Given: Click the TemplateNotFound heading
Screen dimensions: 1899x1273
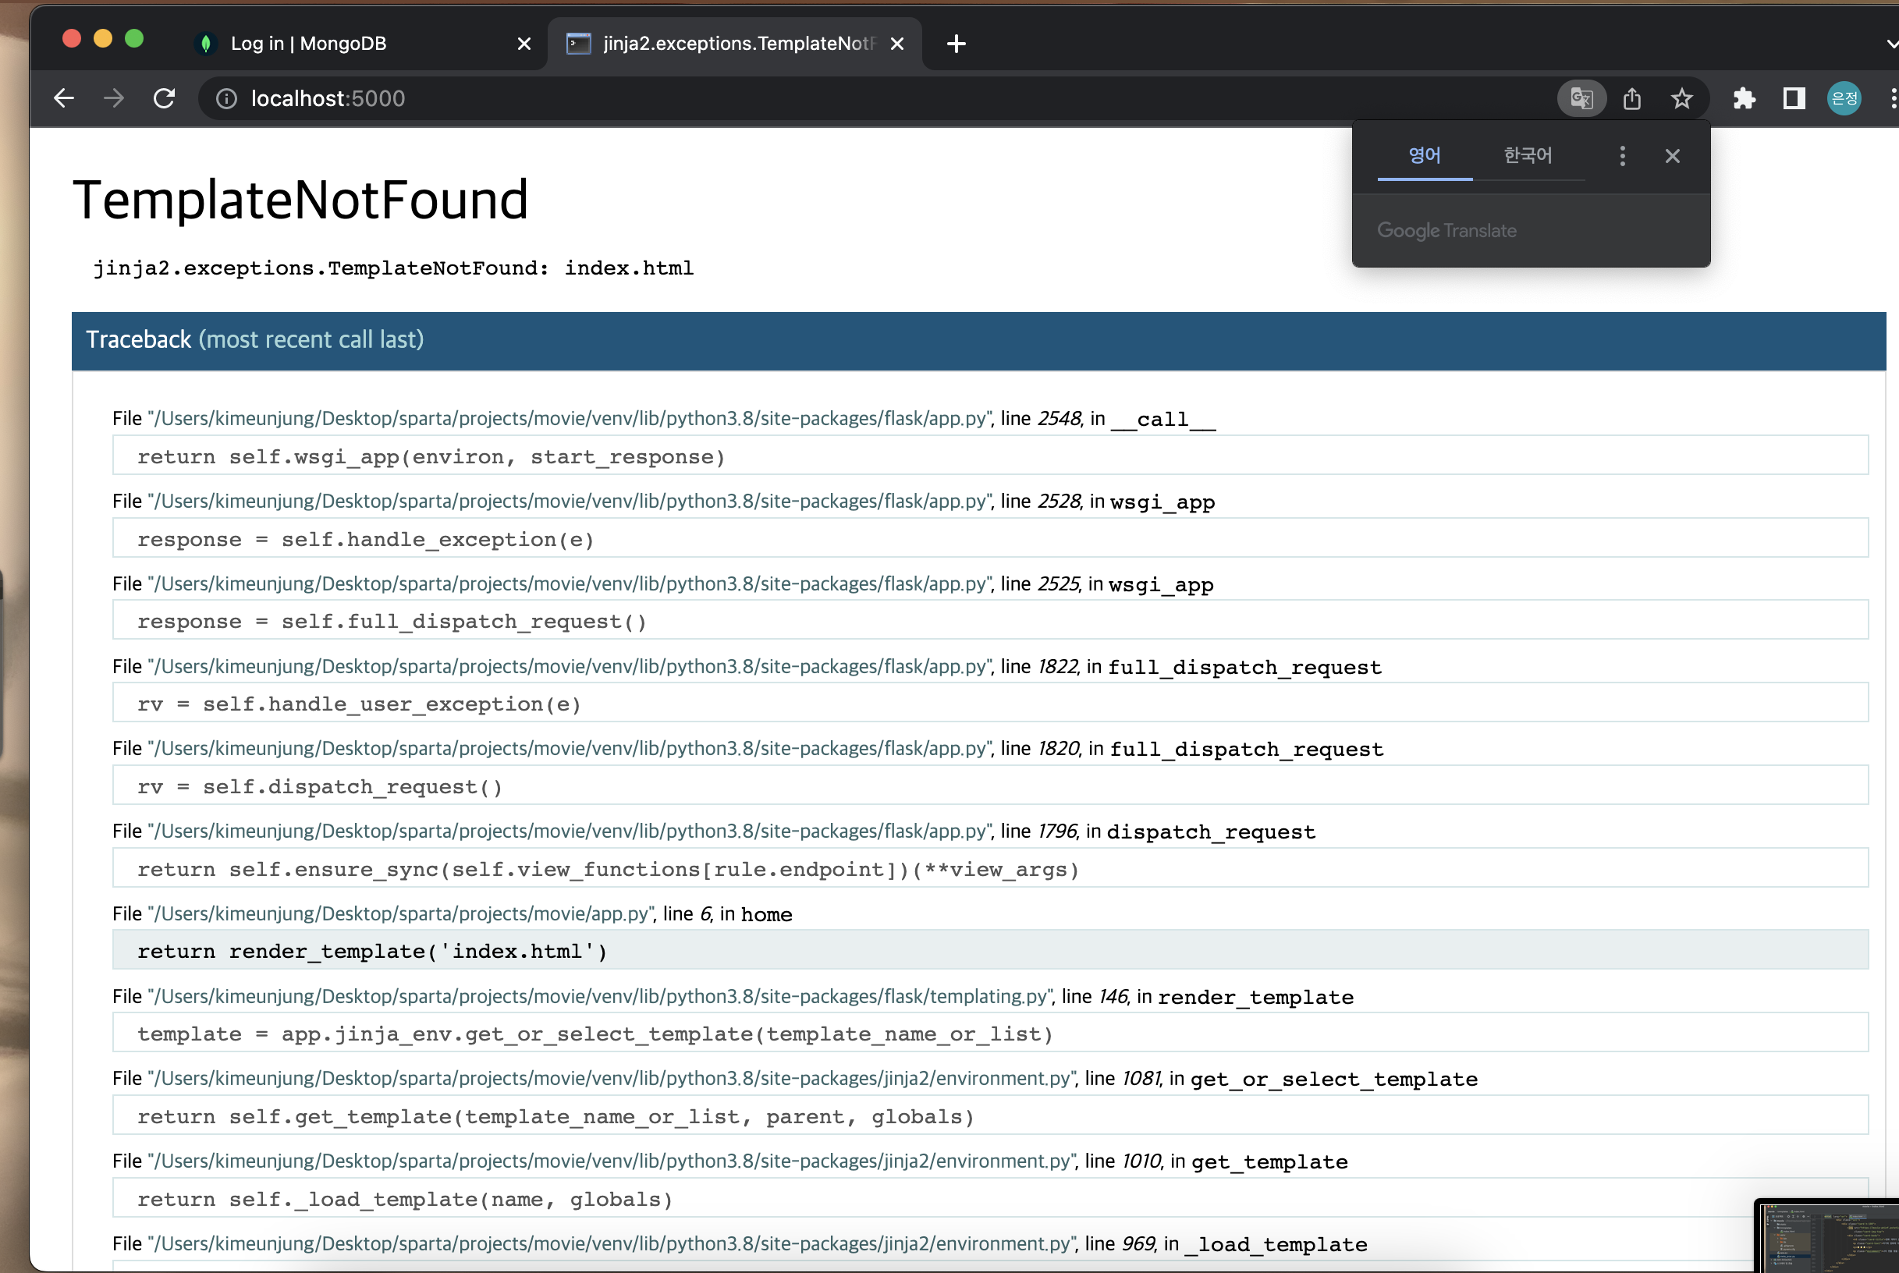Looking at the screenshot, I should 300,200.
